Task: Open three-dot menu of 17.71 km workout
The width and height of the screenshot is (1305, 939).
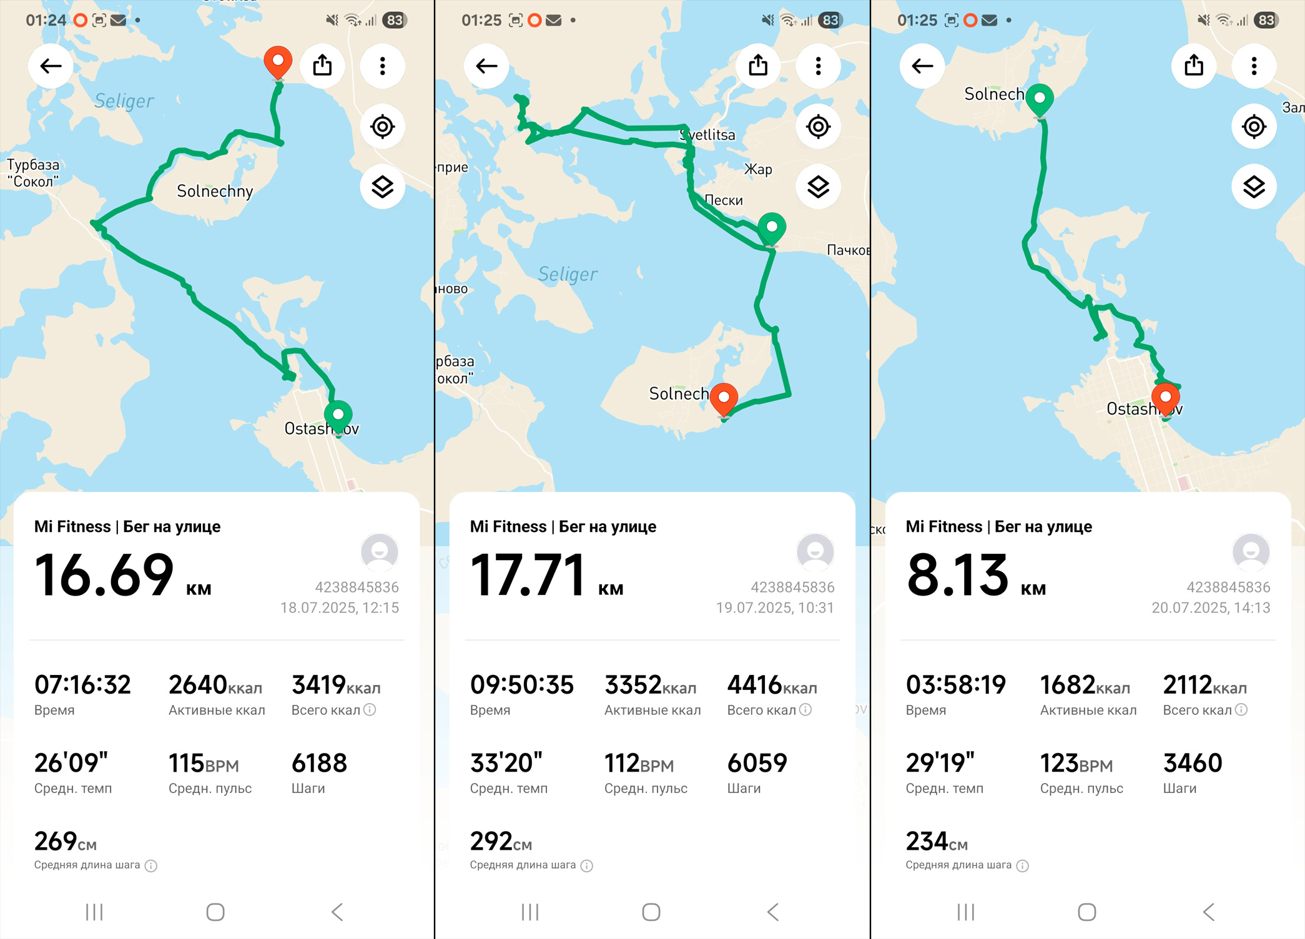Action: point(818,66)
